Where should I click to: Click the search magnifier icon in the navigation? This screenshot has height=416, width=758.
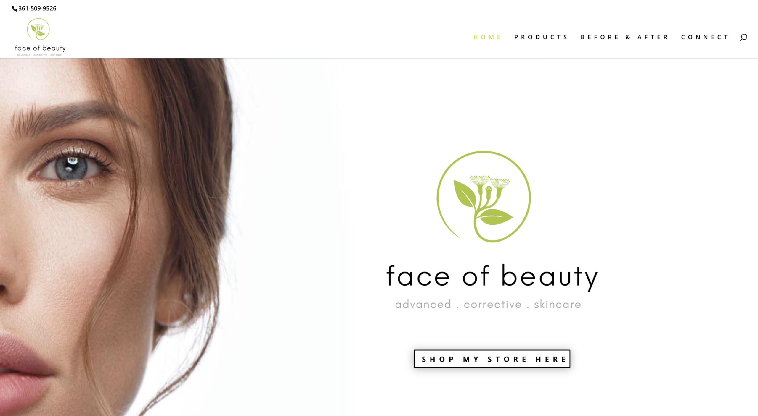[743, 37]
